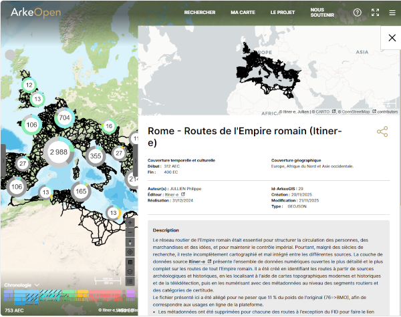Click the geolocate target button
Screen dimensions: 401x317
[130, 252]
